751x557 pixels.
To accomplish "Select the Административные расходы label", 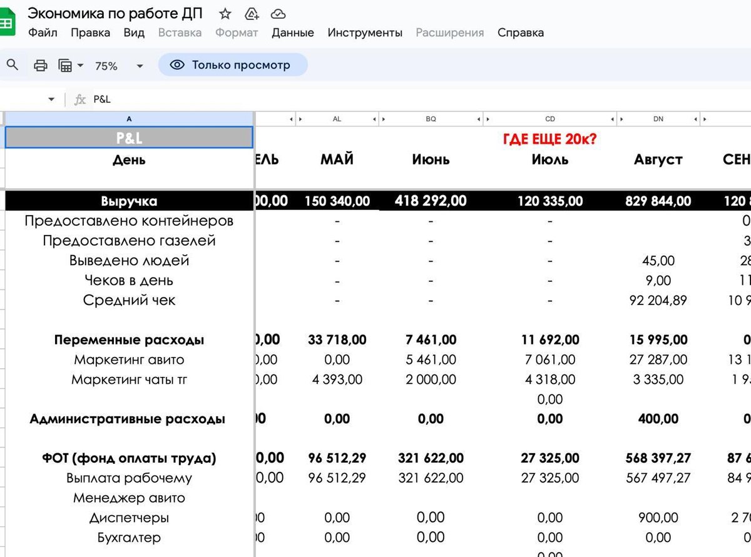I will click(128, 419).
